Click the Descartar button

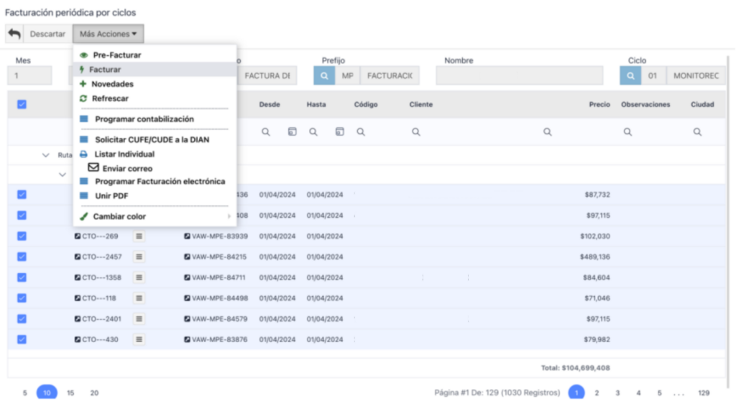pyautogui.click(x=47, y=34)
